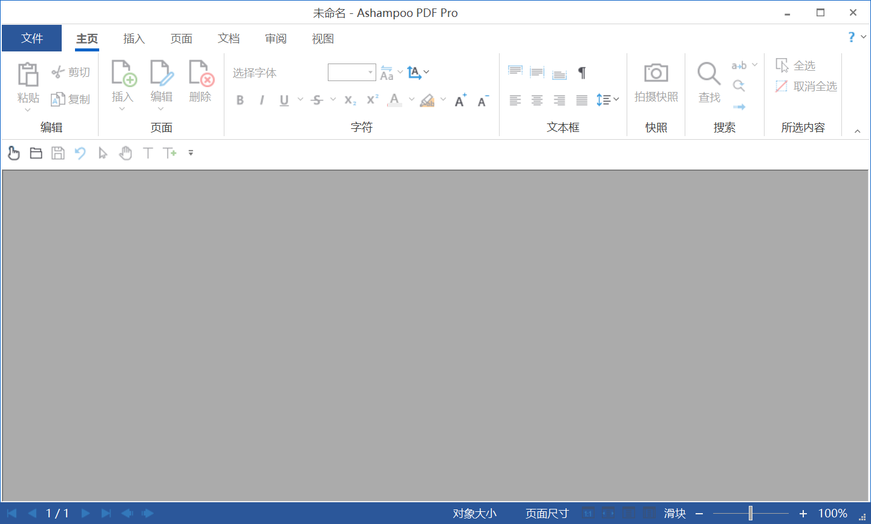The height and width of the screenshot is (524, 871).
Task: Click the undo arrow in quick toolbar
Action: pyautogui.click(x=80, y=153)
